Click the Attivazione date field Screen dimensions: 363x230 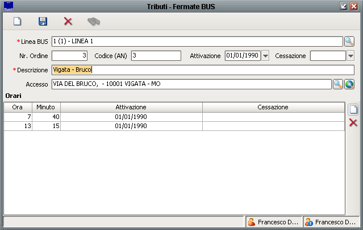point(243,56)
